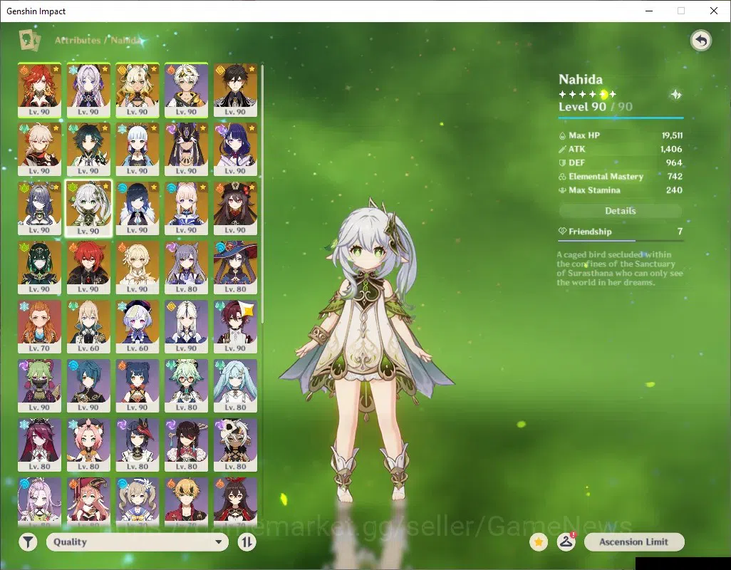This screenshot has height=570, width=731.
Task: Select Keqing's Lv. 80 portrait
Action: point(187,267)
